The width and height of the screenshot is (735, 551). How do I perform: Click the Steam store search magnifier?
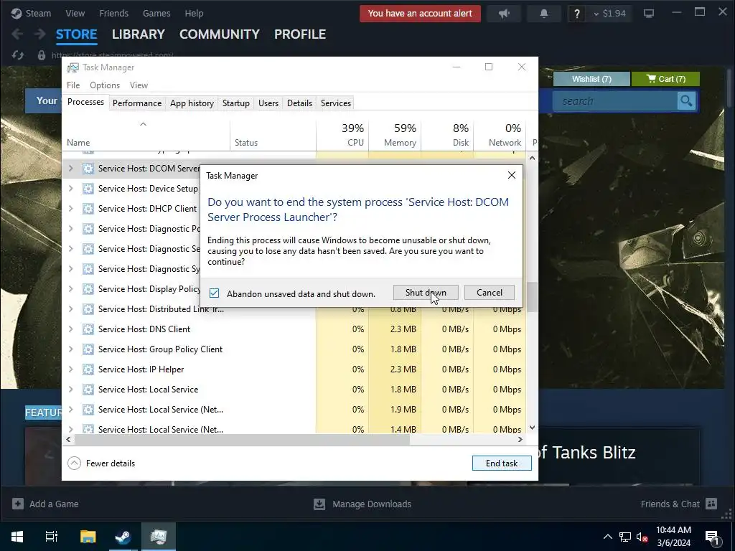(x=686, y=100)
